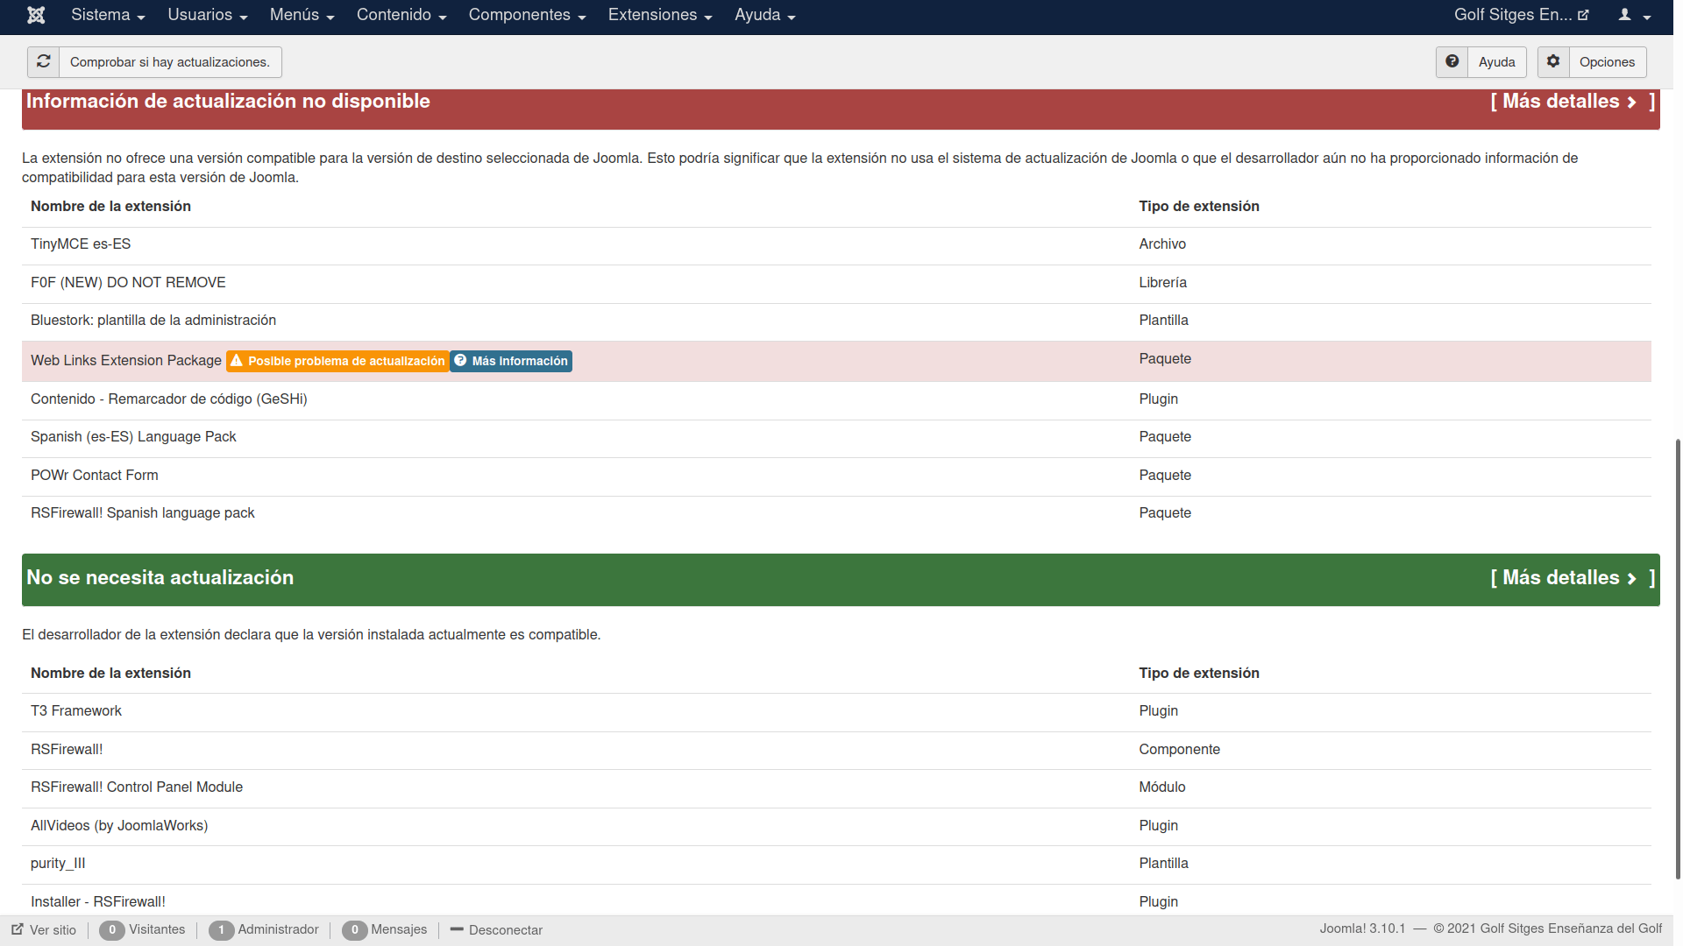The height and width of the screenshot is (946, 1683).
Task: Click the Ver sitio external link icon
Action: click(18, 929)
